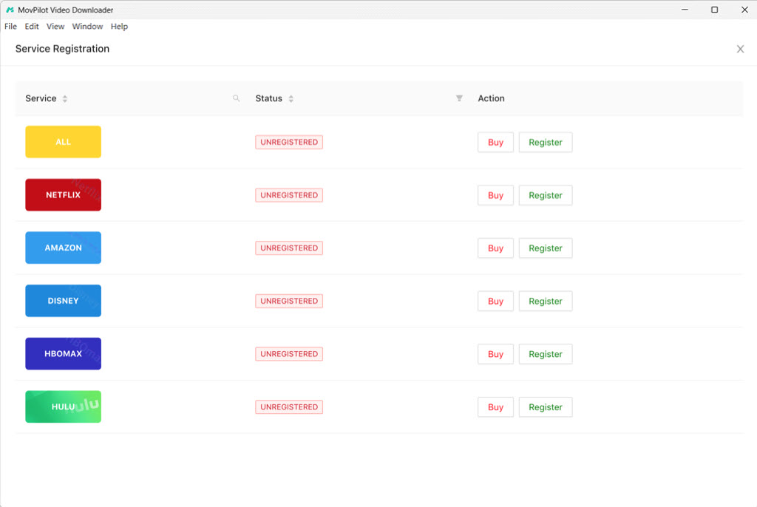
Task: Click the green HULU service badge
Action: pos(63,406)
